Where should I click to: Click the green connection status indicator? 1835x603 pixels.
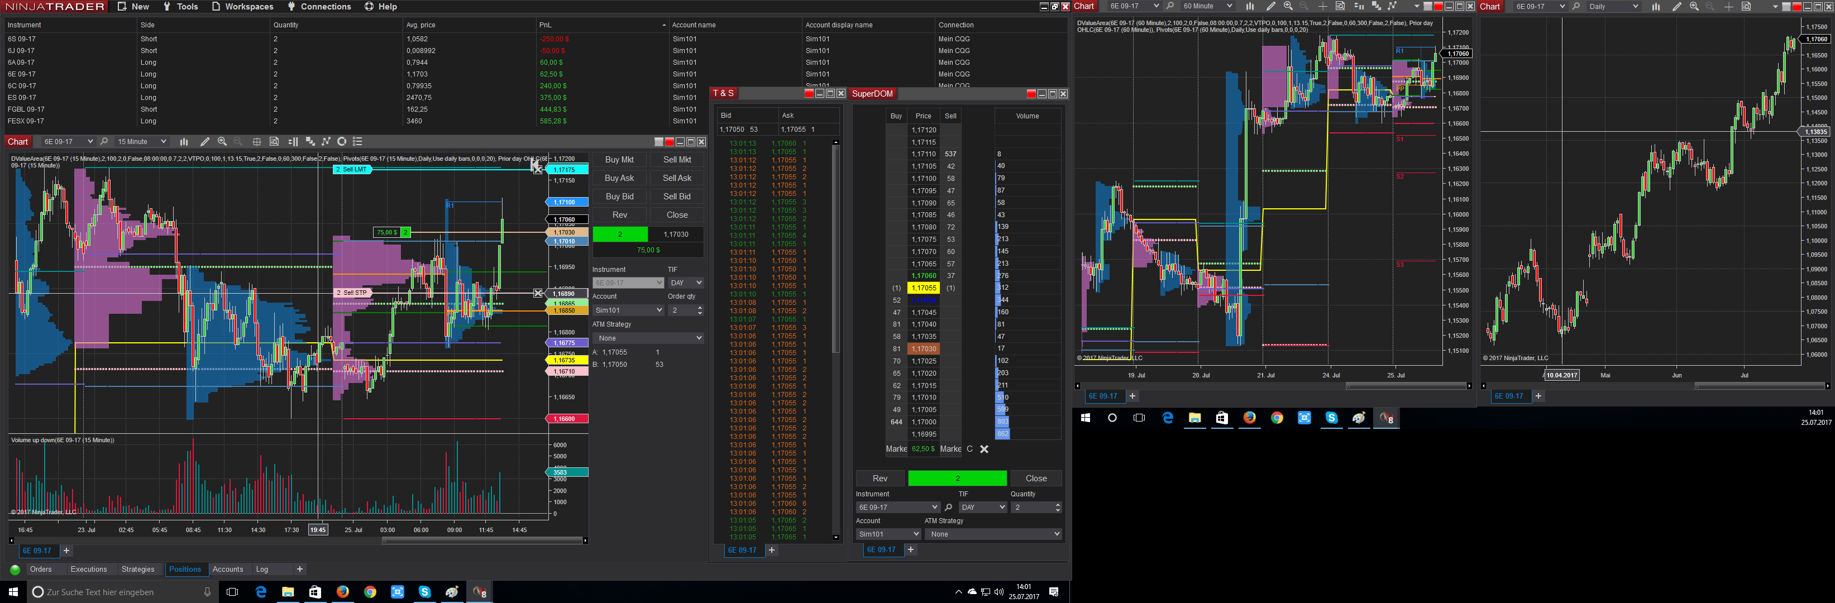(x=15, y=569)
